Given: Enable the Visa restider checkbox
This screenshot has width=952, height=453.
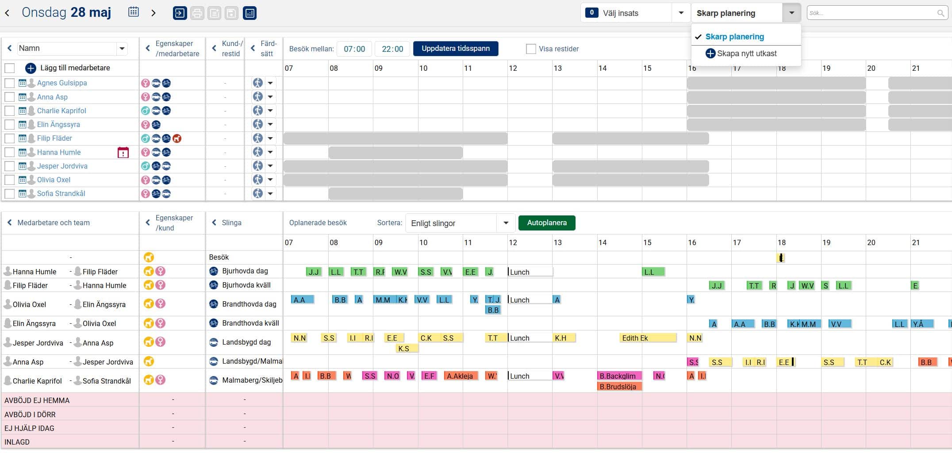Looking at the screenshot, I should 531,49.
